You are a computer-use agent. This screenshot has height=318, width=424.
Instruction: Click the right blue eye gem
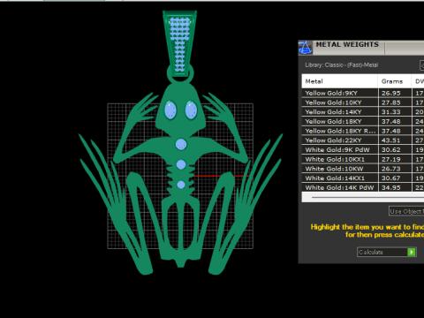[191, 110]
